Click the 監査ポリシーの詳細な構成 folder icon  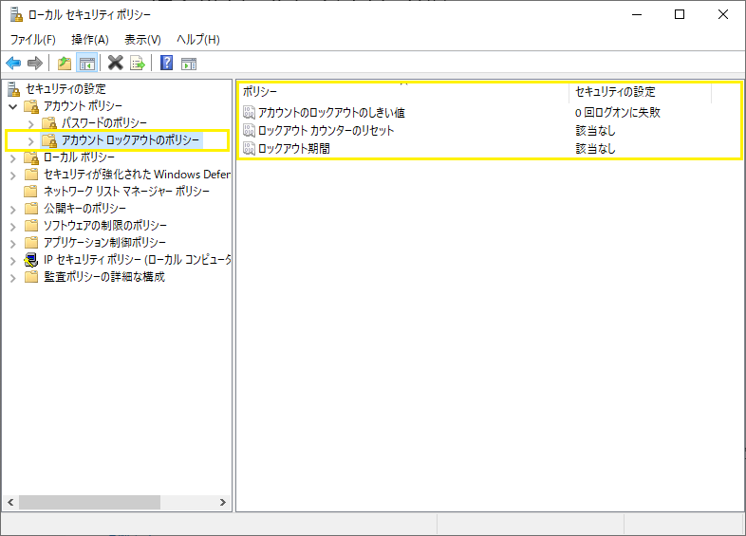tap(31, 277)
